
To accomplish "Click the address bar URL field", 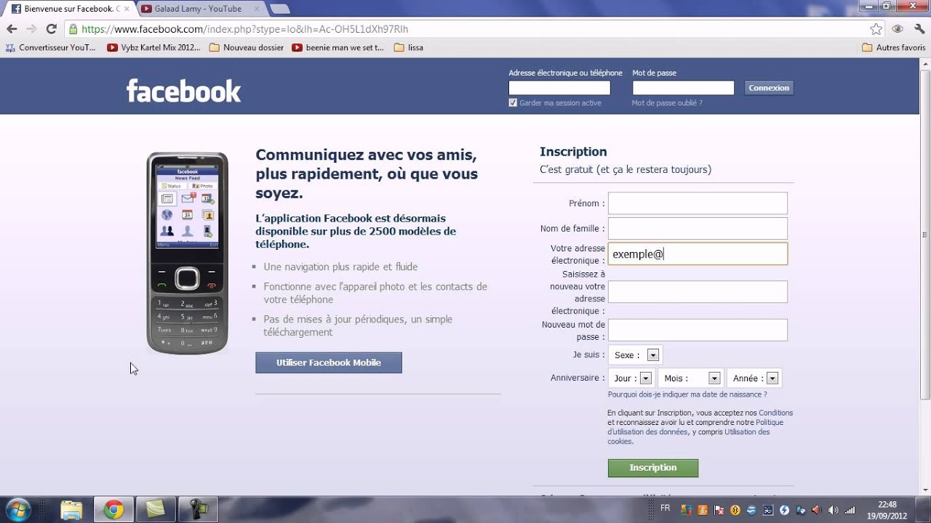I will (x=465, y=29).
